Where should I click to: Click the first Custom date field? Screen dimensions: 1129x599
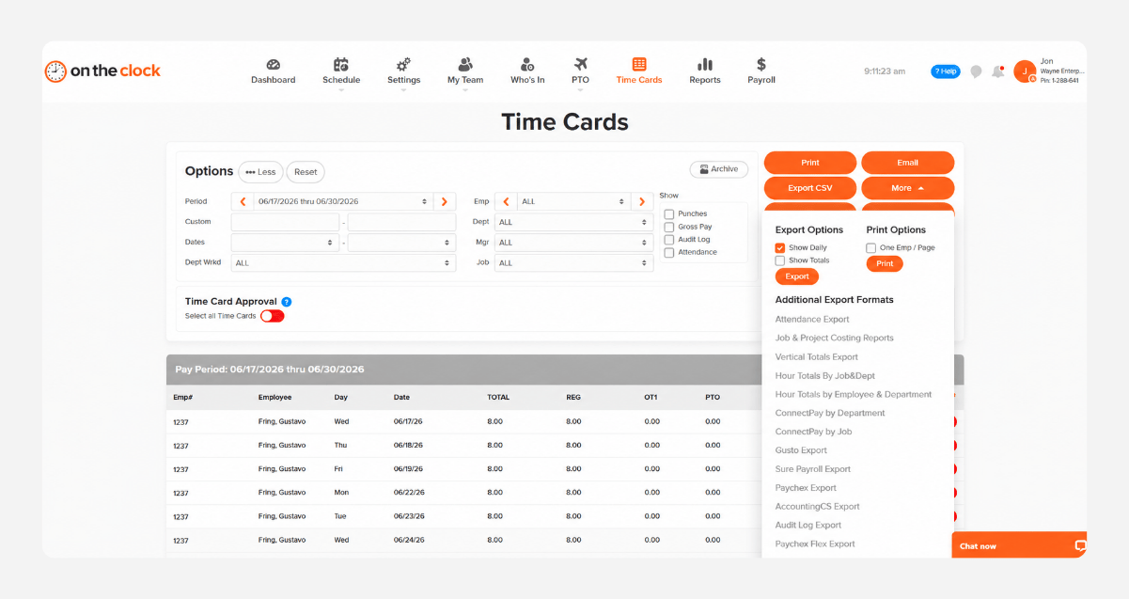[285, 222]
